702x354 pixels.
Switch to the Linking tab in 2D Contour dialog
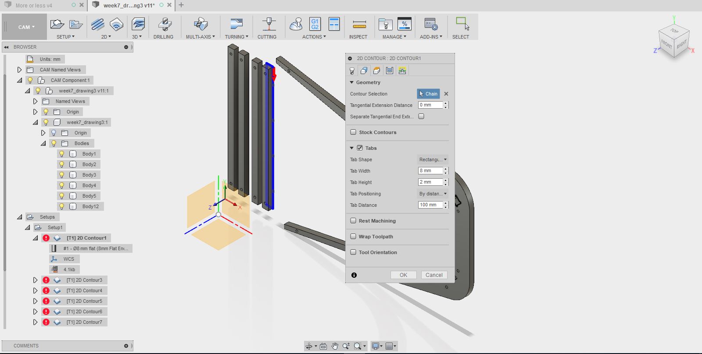(x=402, y=71)
